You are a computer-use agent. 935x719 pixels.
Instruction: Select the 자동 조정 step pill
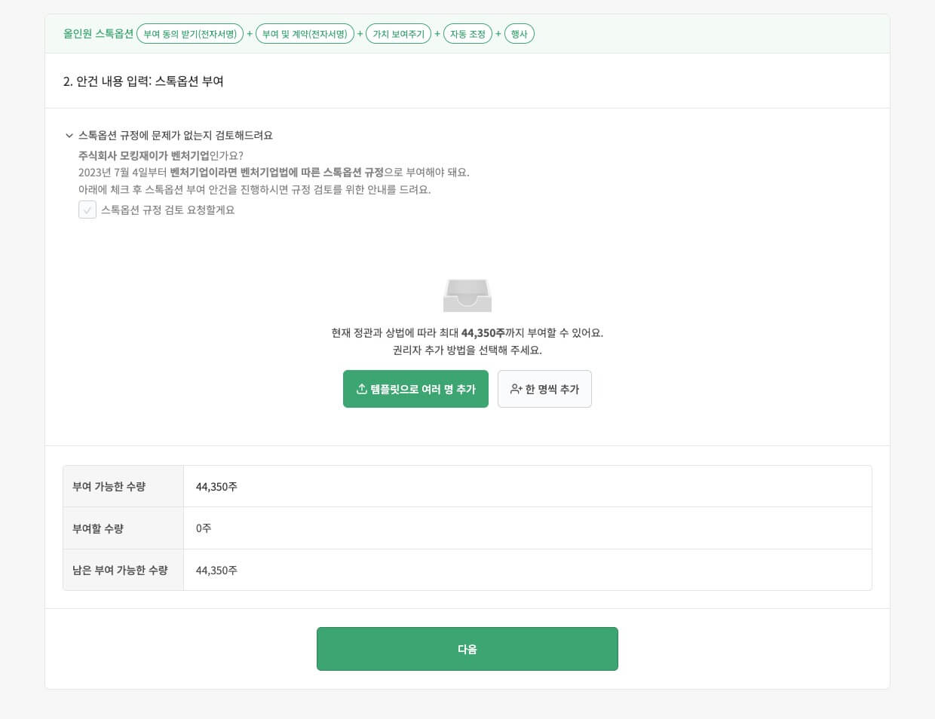[467, 33]
